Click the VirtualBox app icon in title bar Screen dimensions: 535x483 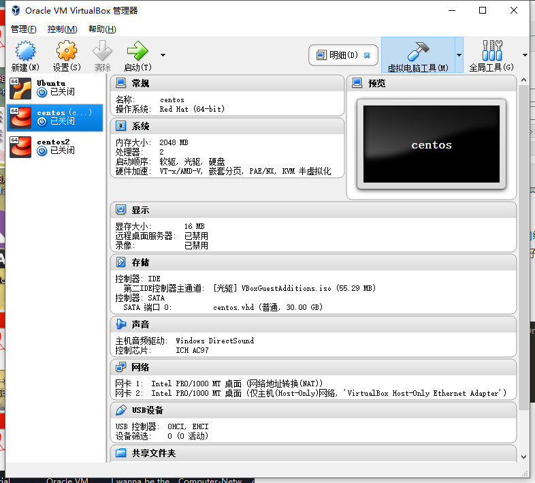click(x=16, y=11)
